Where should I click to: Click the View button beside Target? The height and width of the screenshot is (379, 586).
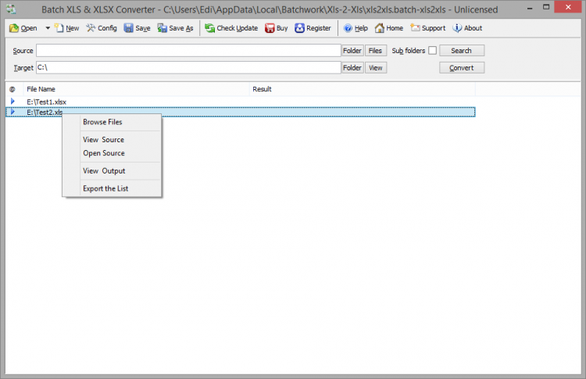(x=376, y=68)
